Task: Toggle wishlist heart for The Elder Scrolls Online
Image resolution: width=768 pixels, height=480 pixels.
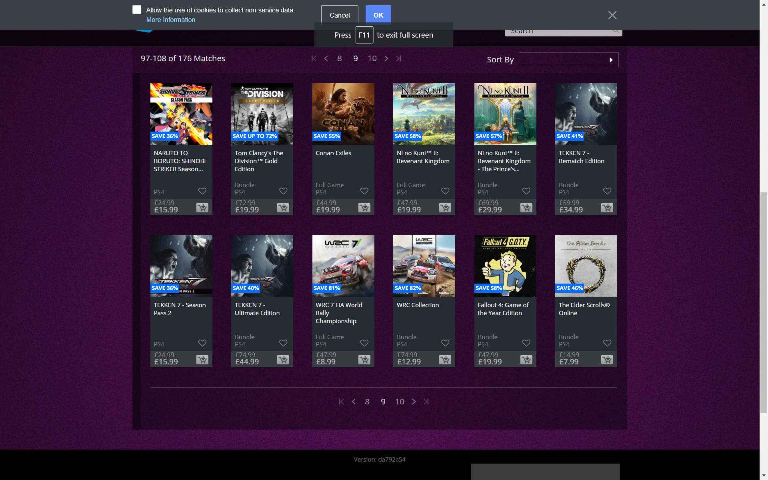Action: point(607,343)
